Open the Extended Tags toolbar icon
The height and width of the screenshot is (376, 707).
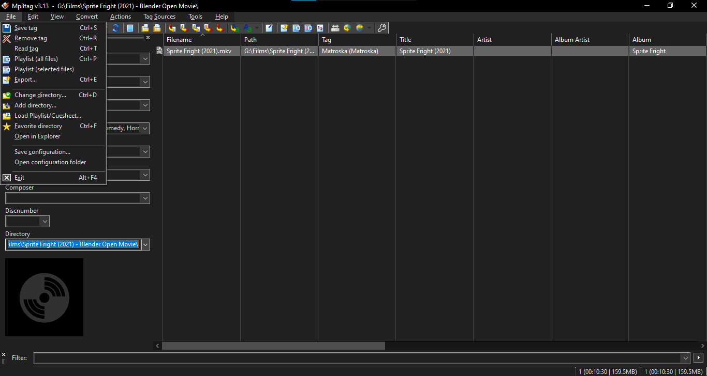click(269, 28)
